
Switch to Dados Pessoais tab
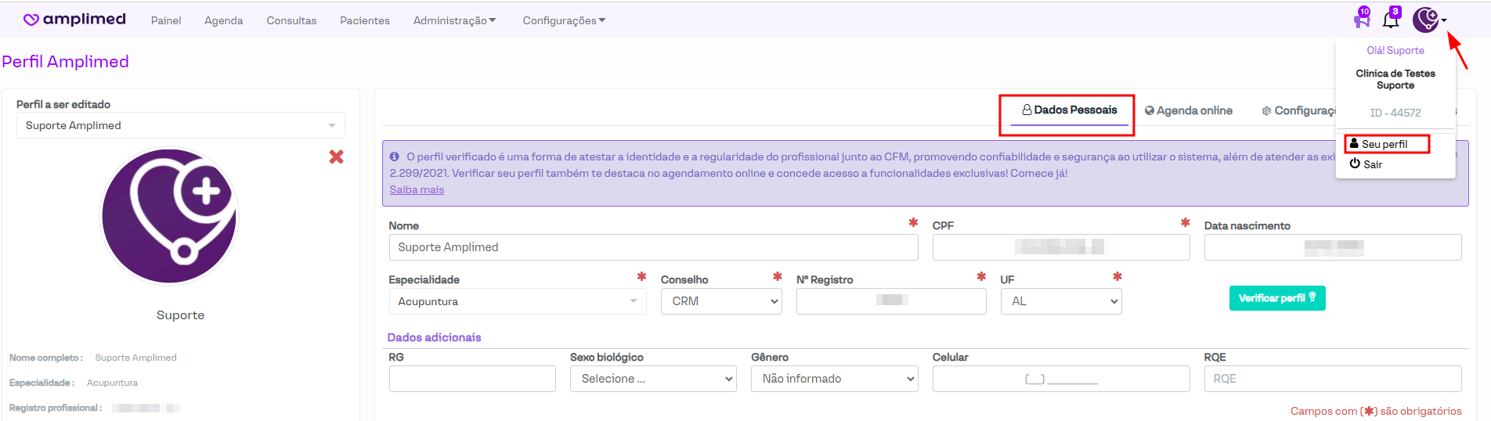(1069, 110)
